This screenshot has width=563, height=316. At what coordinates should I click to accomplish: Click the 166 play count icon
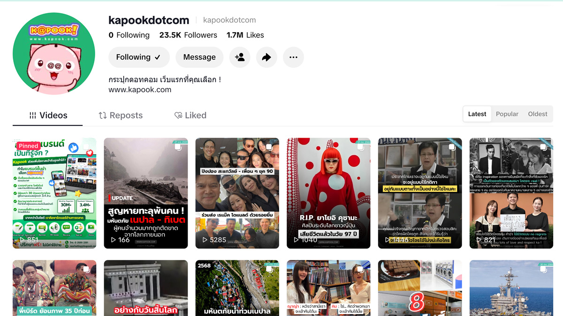point(113,240)
